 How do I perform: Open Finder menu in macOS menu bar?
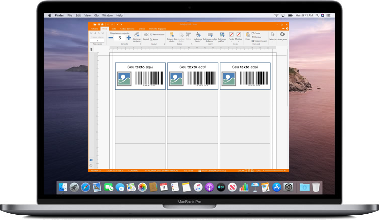tap(59, 15)
